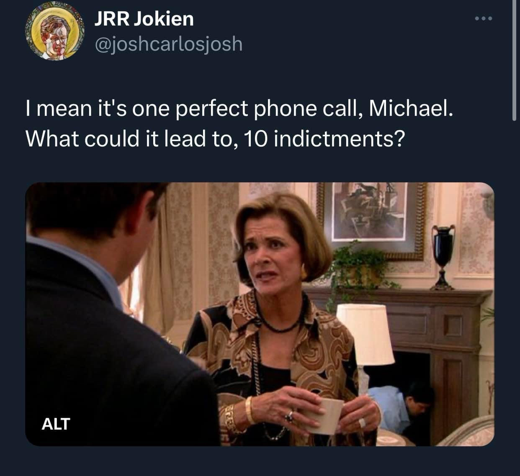Click the gold bracelet on her wrist
This screenshot has height=476, width=520.
(250, 410)
